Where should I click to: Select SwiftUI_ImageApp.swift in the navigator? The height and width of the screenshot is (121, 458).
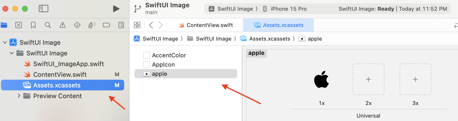pyautogui.click(x=68, y=64)
